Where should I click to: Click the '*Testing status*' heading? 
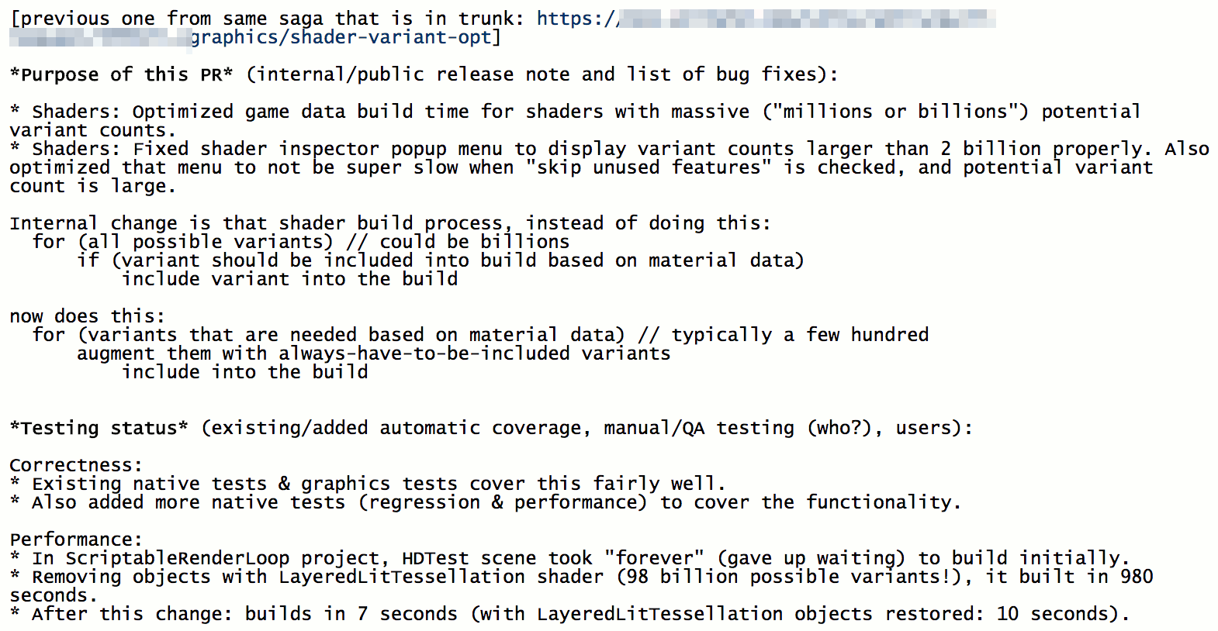pos(99,428)
